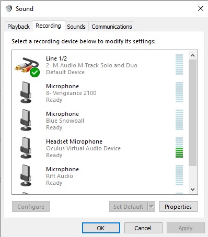Viewport: 208px width, 237px height.
Task: Click the Set Default button
Action: pos(129,207)
